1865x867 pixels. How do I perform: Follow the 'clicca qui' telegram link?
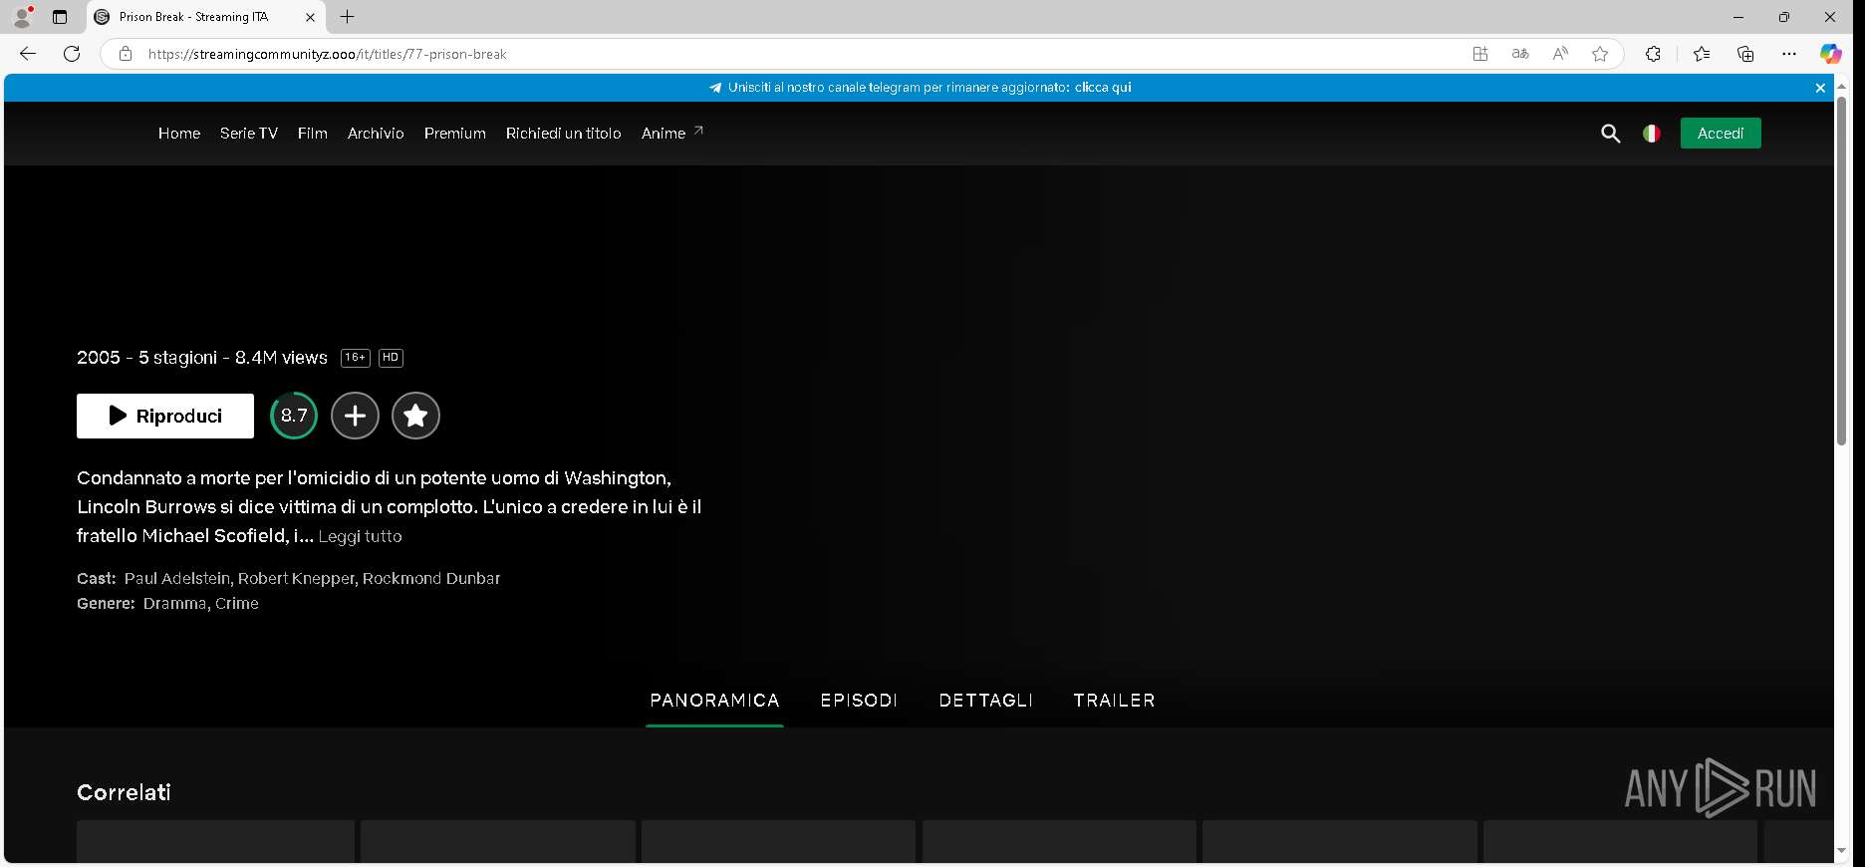click(x=1103, y=88)
